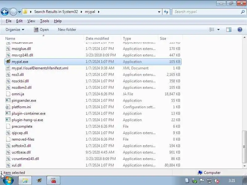The image size is (247, 185).
Task: Click the Forward navigation arrow button
Action: pos(13,12)
